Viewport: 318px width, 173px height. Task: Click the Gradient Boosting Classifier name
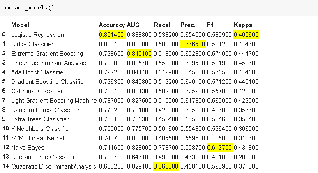point(48,82)
